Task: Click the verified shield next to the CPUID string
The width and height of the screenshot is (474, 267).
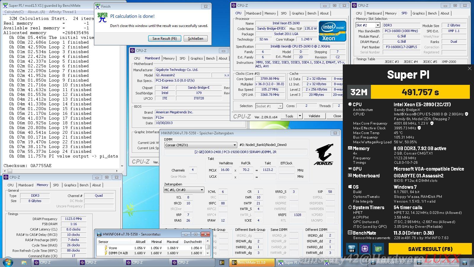Action: click(467, 114)
